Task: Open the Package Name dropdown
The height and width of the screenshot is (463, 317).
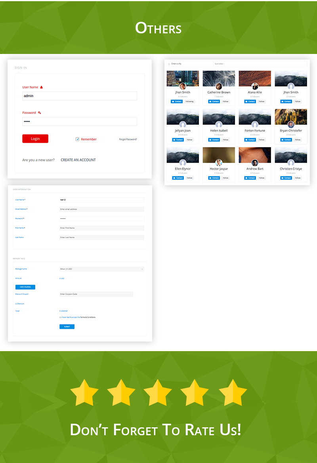Action: [101, 269]
